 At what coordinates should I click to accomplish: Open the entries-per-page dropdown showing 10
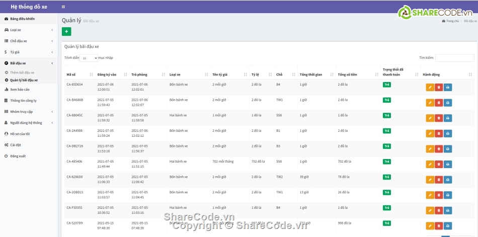[x=89, y=58]
